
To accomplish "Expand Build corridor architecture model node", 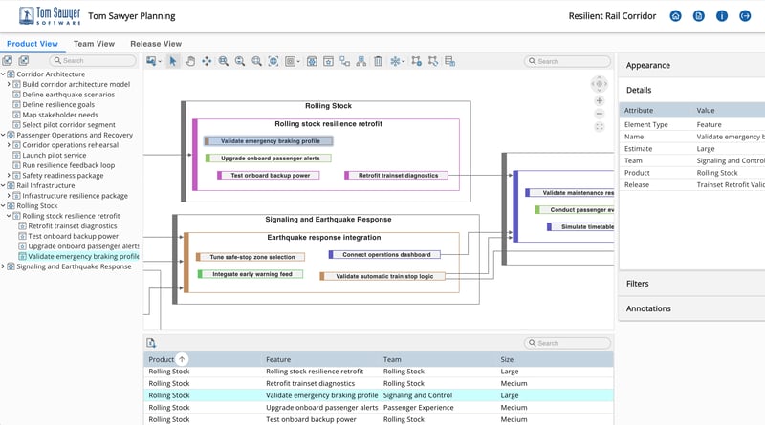I will [9, 84].
